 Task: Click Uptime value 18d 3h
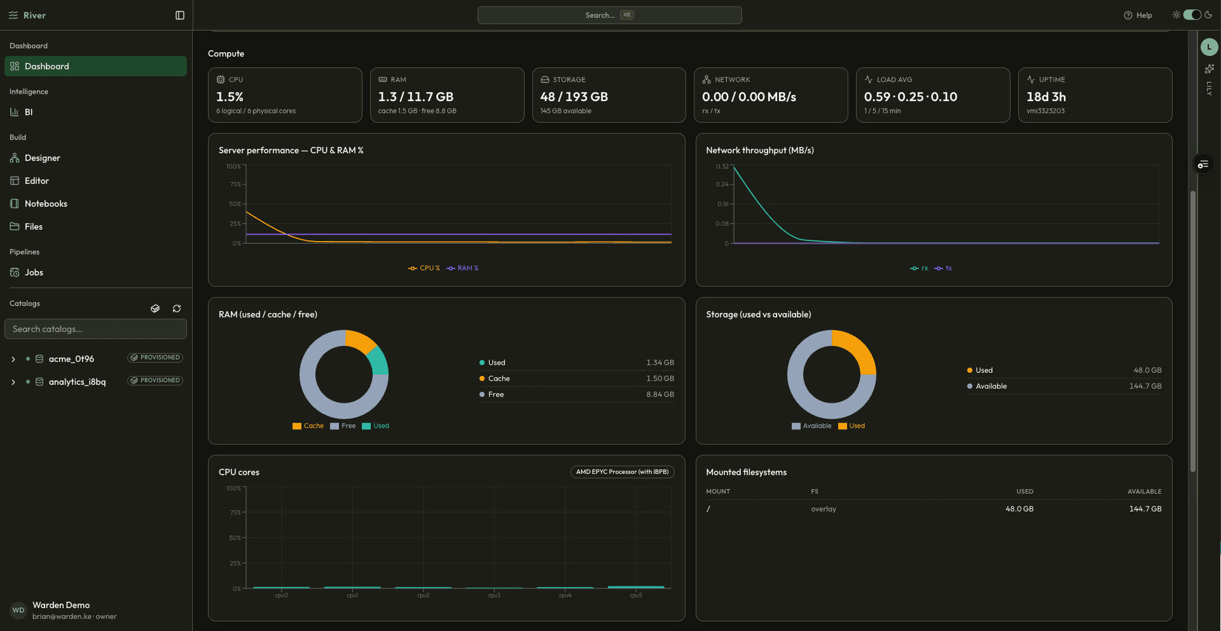(1046, 97)
